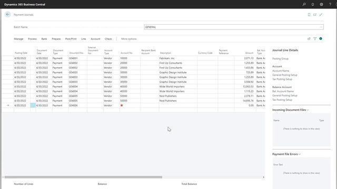Click the bookmark page icon
The width and height of the screenshot is (337, 189).
309,15
